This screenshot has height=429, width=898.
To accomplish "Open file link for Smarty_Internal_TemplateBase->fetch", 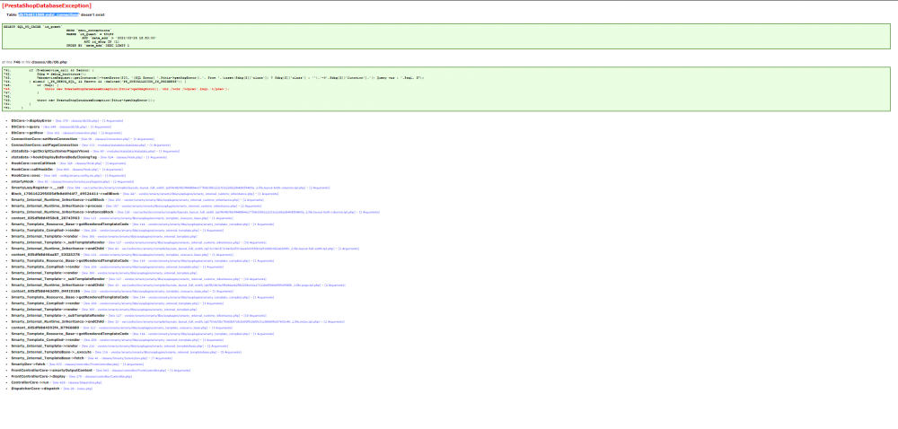I will pos(118,358).
